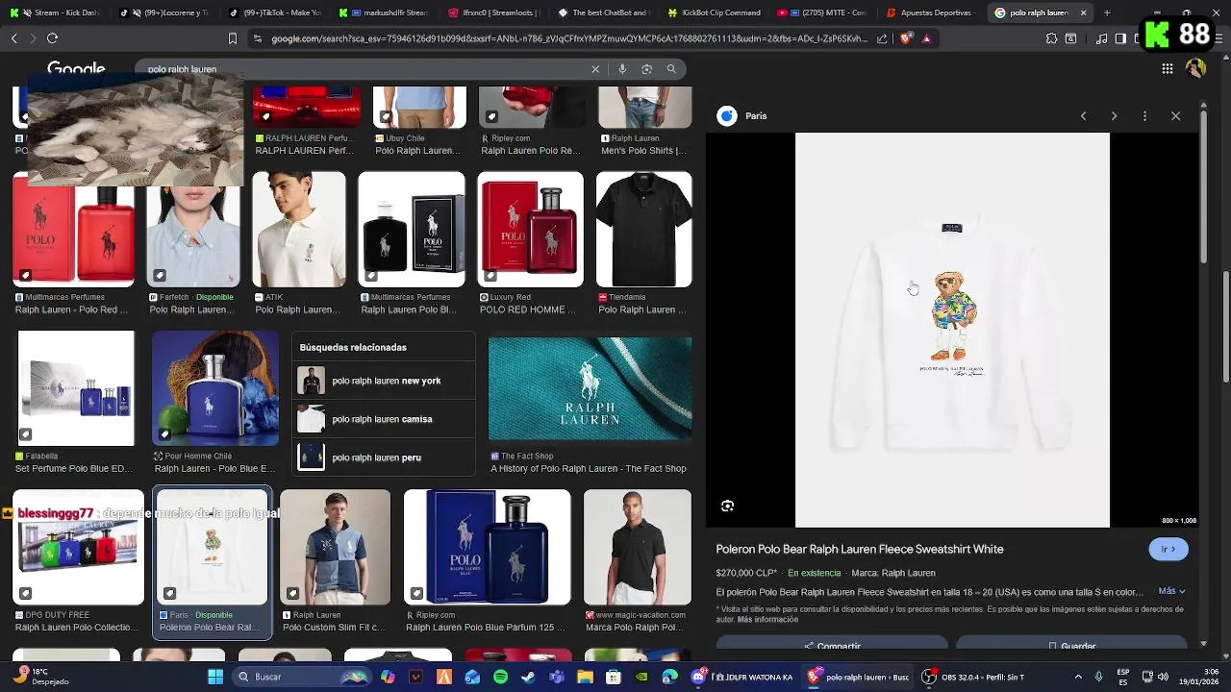The width and height of the screenshot is (1231, 692).
Task: Submit the search with the magnifying glass icon
Action: point(671,69)
